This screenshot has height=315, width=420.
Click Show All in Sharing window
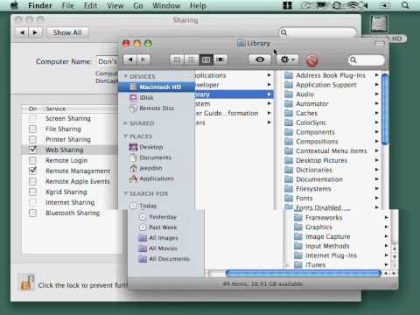67,32
